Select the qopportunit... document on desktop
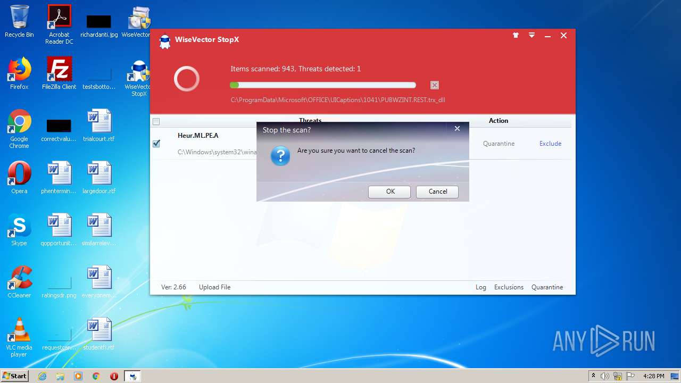Image resolution: width=681 pixels, height=383 pixels. (x=59, y=230)
